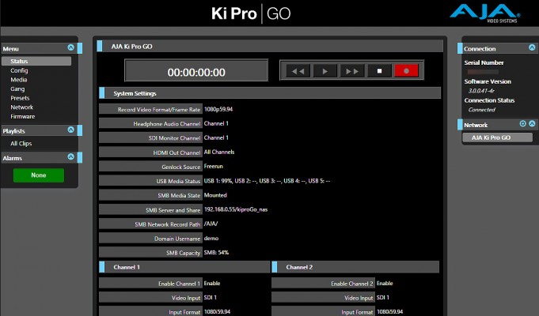Click the SMB Server and Share label
Viewport: 539px width, 316px height.
[151, 209]
